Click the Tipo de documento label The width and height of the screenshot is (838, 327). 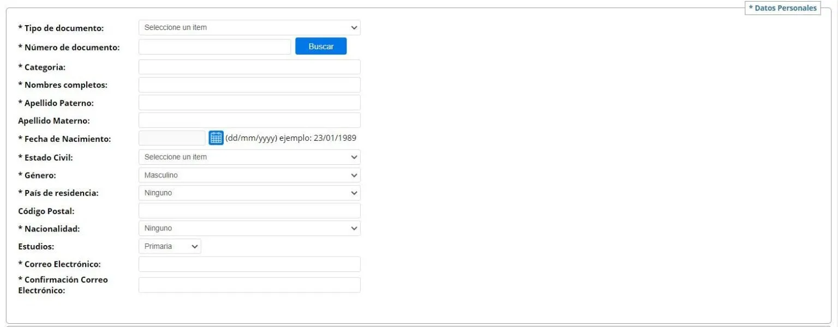tap(61, 28)
